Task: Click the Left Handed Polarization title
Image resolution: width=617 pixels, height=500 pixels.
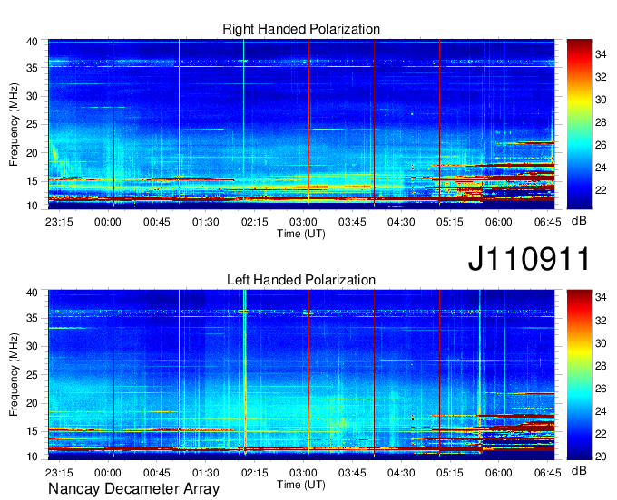Action: point(301,280)
